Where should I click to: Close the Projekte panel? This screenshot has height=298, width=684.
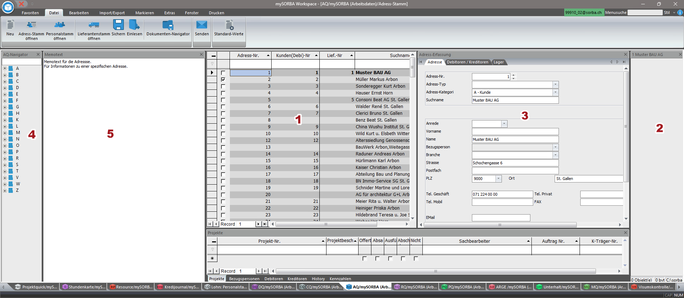click(626, 233)
